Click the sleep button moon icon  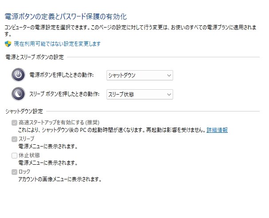pyautogui.click(x=18, y=94)
